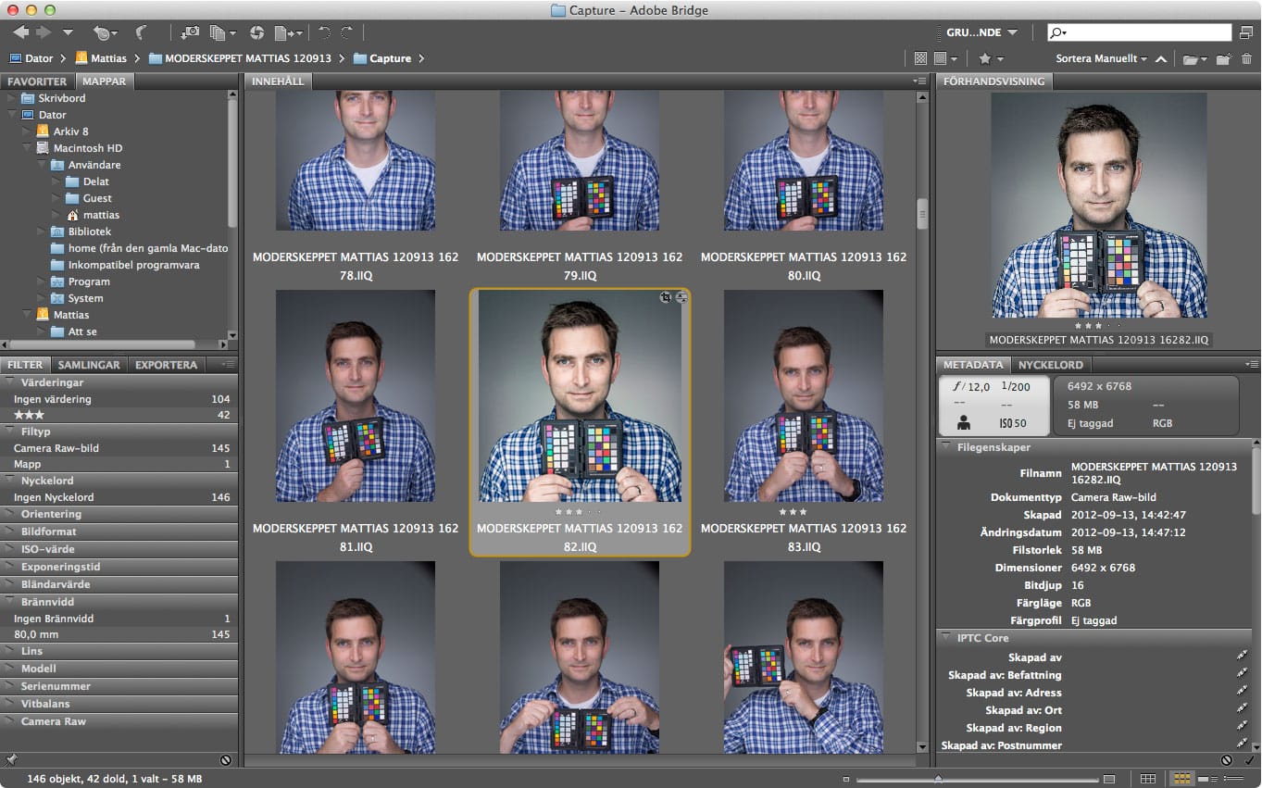This screenshot has height=788, width=1262.
Task: Click the get photos from camera icon
Action: point(189,32)
